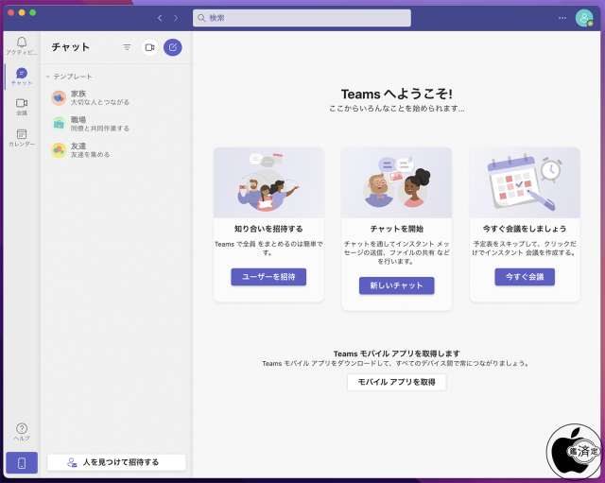Click the 新しいチャット button
The height and width of the screenshot is (483, 605).
(x=397, y=285)
